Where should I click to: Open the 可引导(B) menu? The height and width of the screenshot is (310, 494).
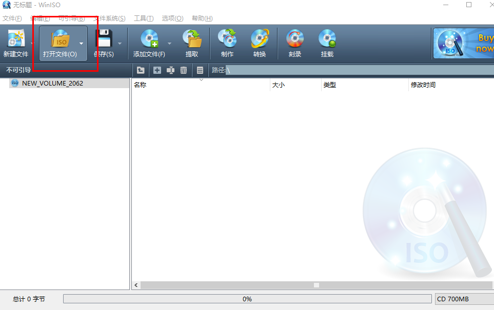point(72,18)
